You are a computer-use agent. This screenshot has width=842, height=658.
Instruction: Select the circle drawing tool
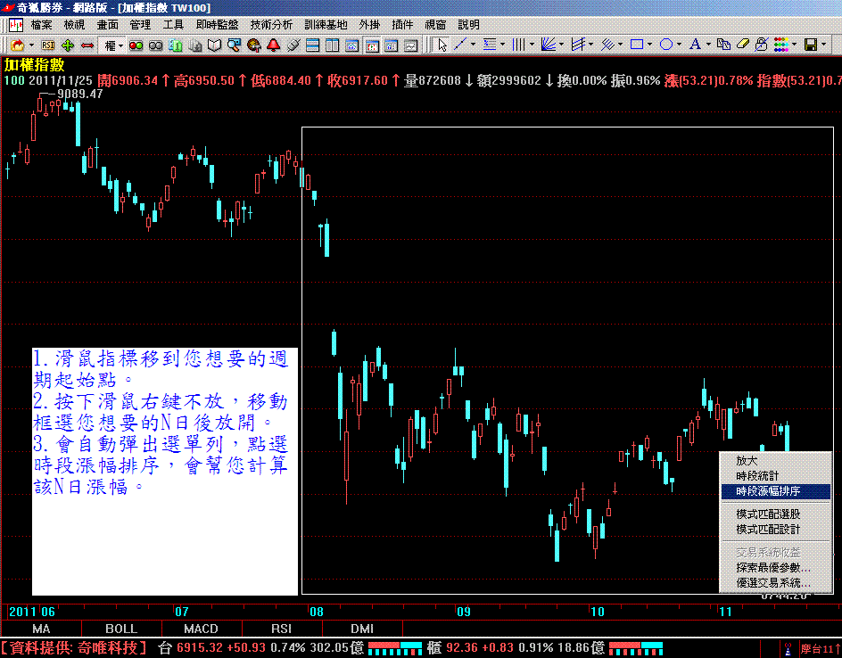(666, 45)
